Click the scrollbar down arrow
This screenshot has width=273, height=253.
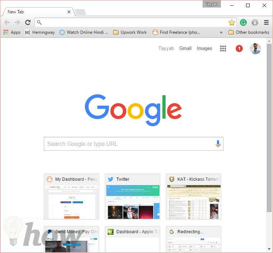[x=269, y=249]
